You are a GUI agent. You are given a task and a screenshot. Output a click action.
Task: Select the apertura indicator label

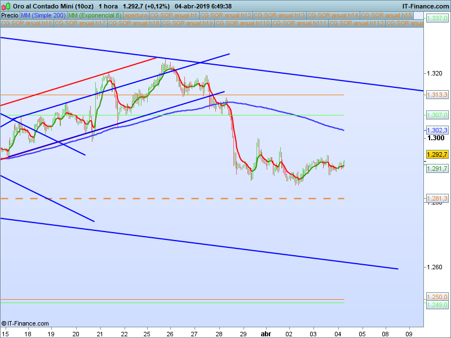tap(136, 16)
